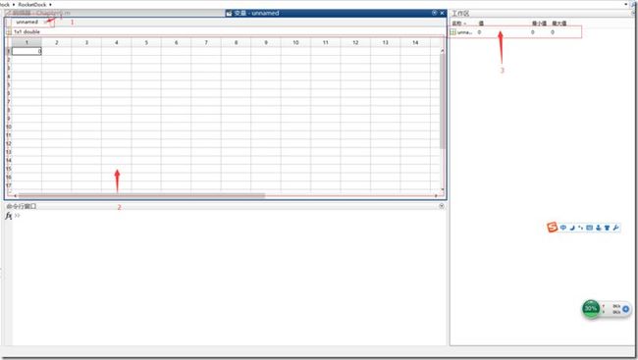638x360 pixels.
Task: Select row header 12
Action: pyautogui.click(x=9, y=143)
